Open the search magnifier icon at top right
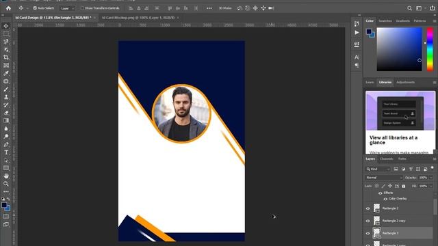The image size is (438, 246). (409, 8)
